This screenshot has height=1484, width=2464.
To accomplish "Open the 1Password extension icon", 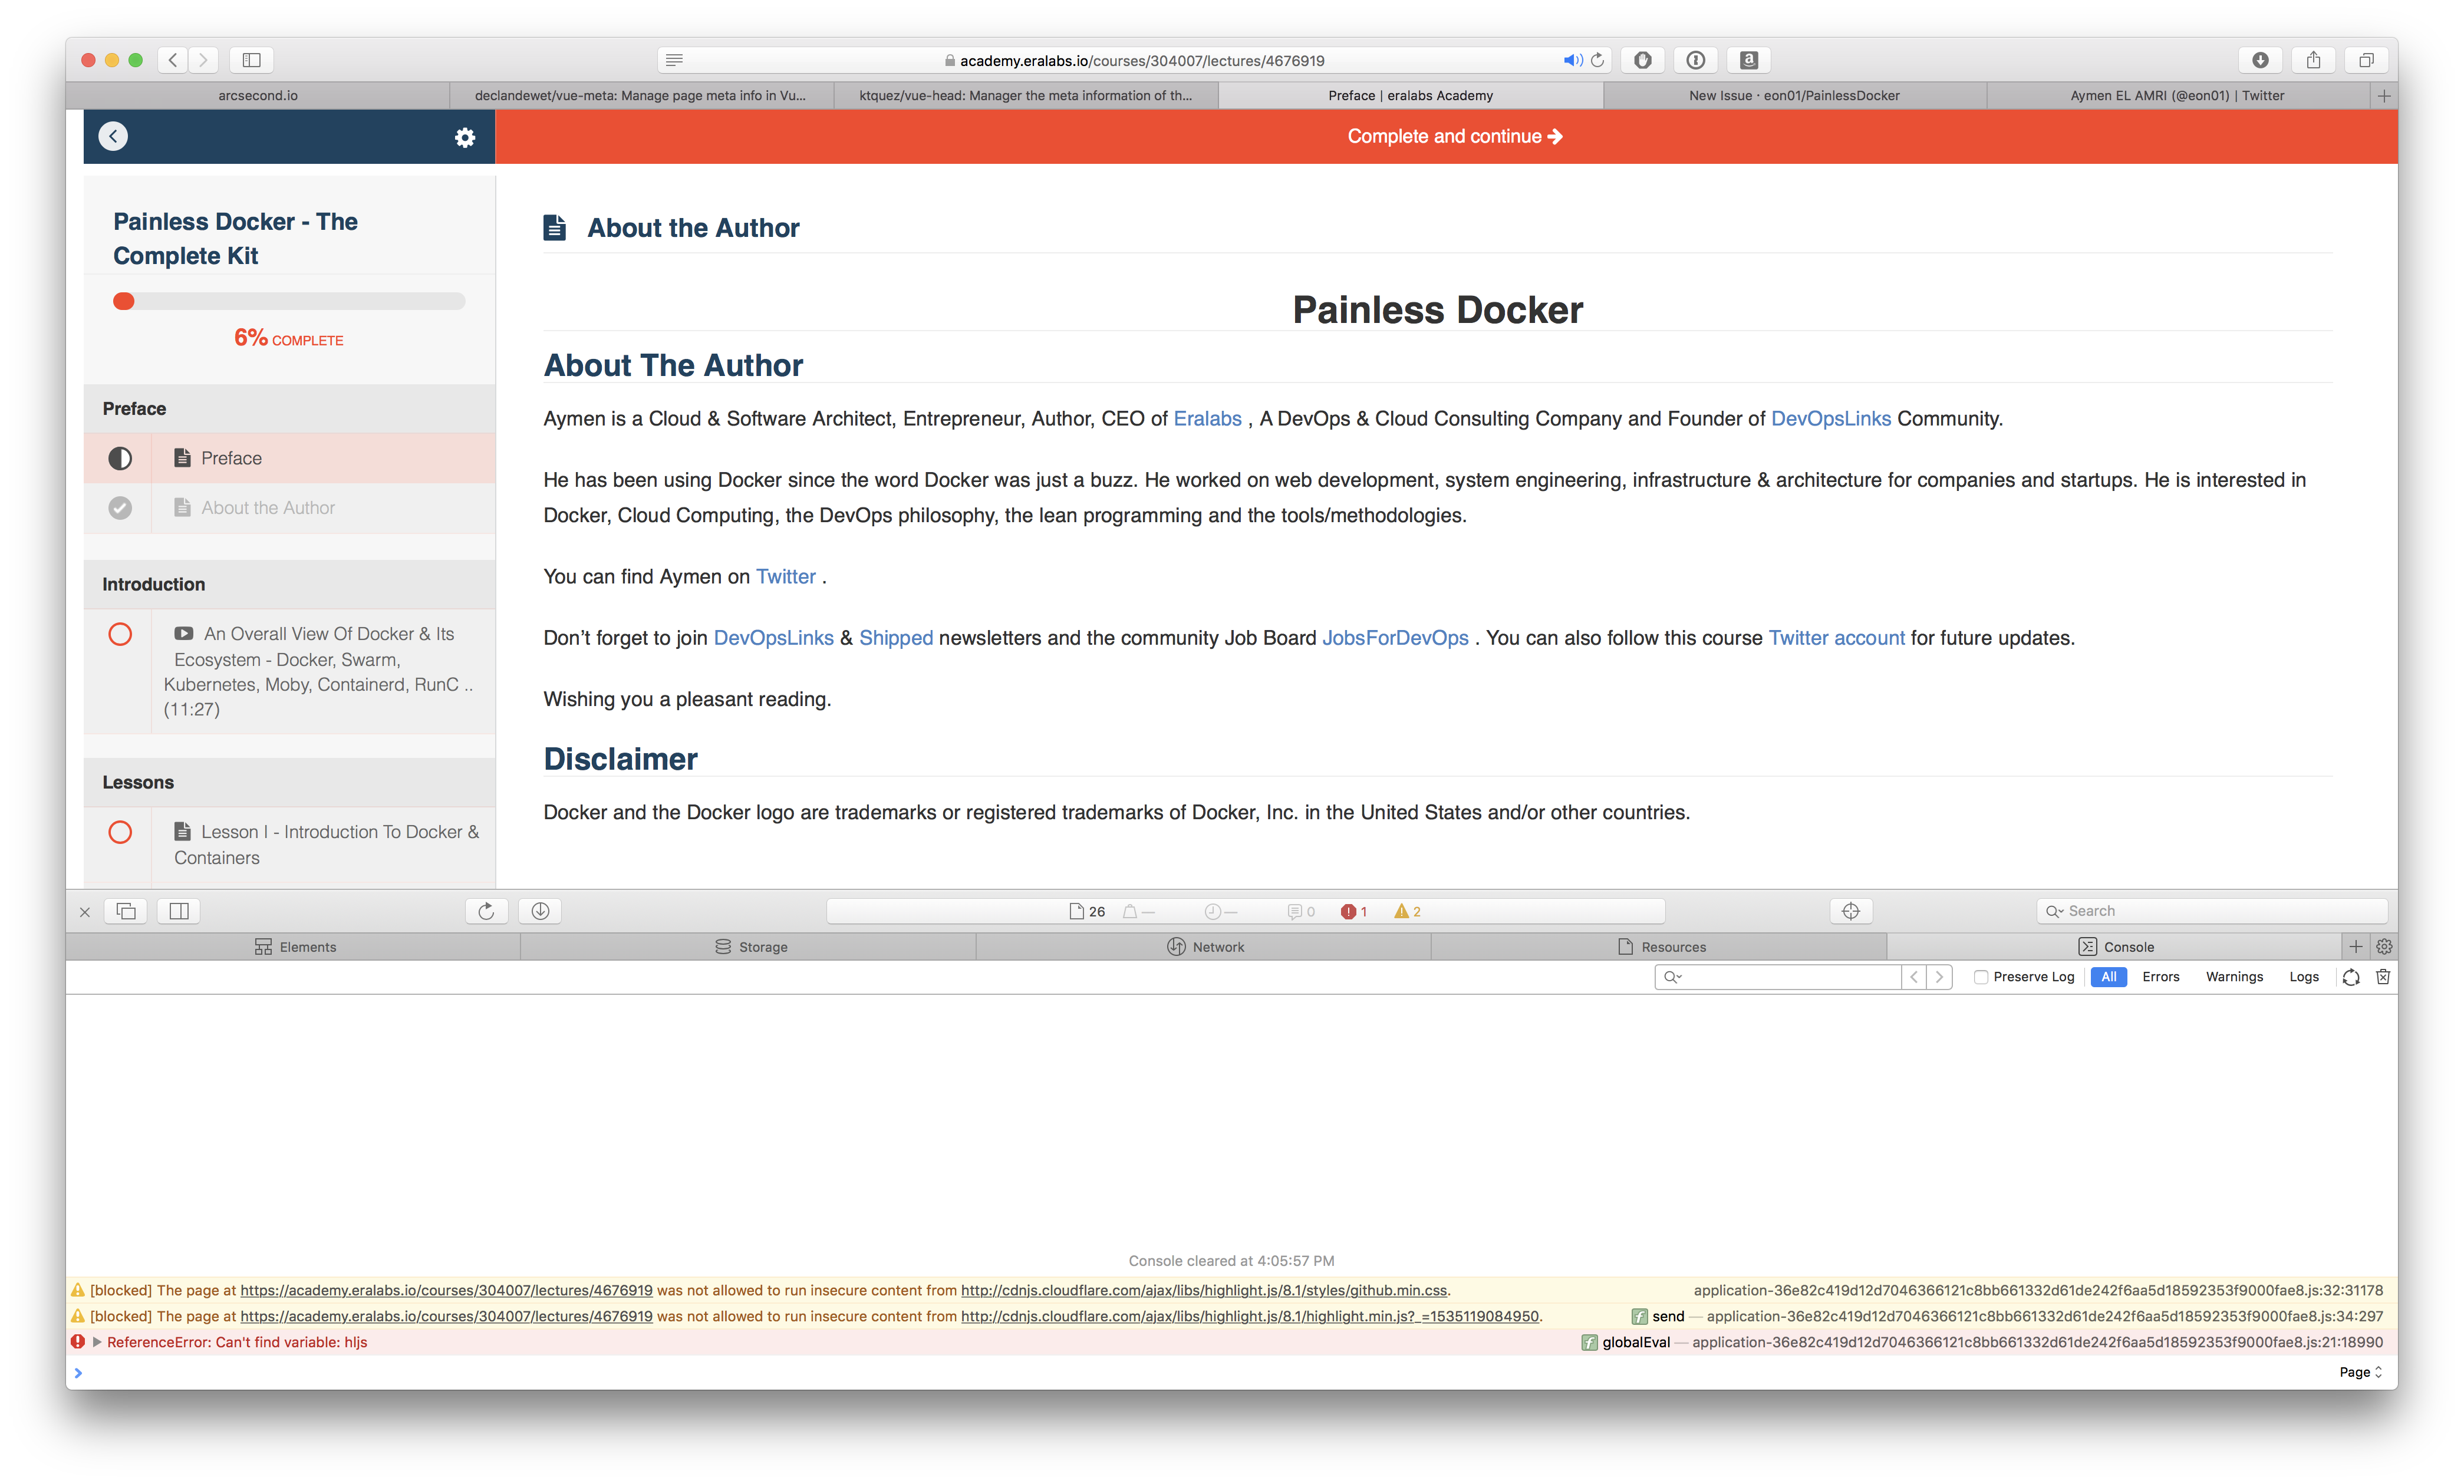I will pyautogui.click(x=1695, y=60).
